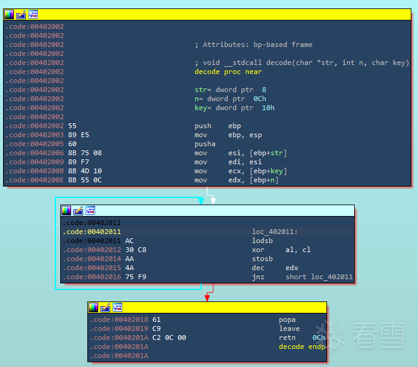Click the node color icon in the loc_402011 block header
The width and height of the screenshot is (418, 367).
66,211
